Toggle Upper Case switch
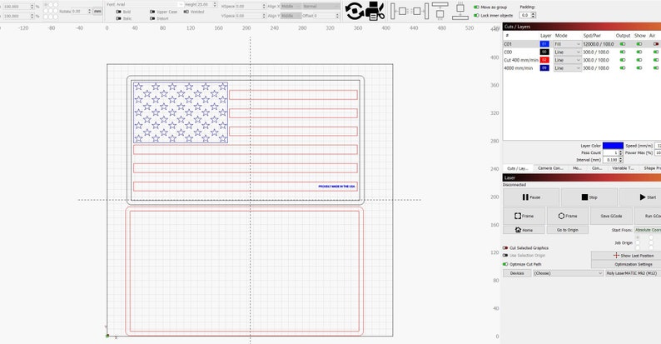Screen dimensions: 661x344 tap(152, 12)
